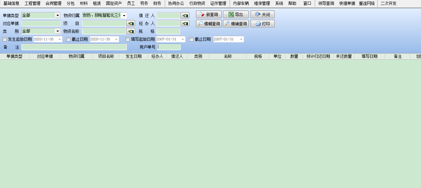This screenshot has width=421, height=188.
Task: Run 模糊查询 fuzzy search
Action: point(209,24)
